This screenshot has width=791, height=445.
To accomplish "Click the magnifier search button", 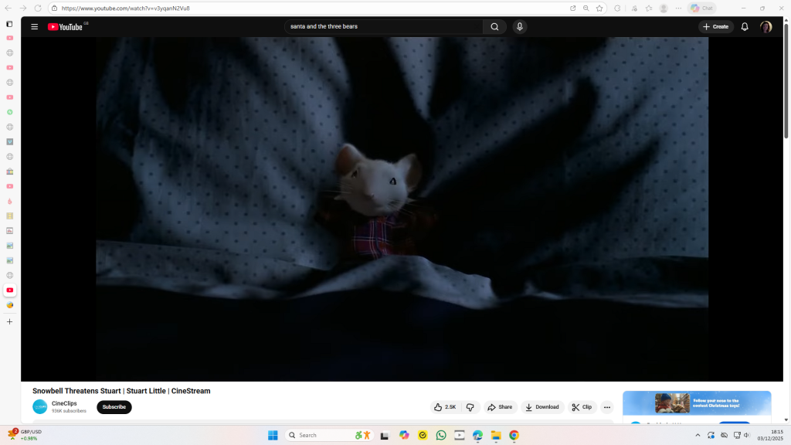I will [494, 26].
